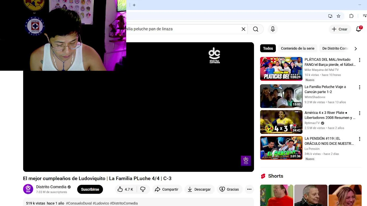The width and height of the screenshot is (367, 206).
Task: Click #ConsueloDuval hashtag
Action: point(79,203)
